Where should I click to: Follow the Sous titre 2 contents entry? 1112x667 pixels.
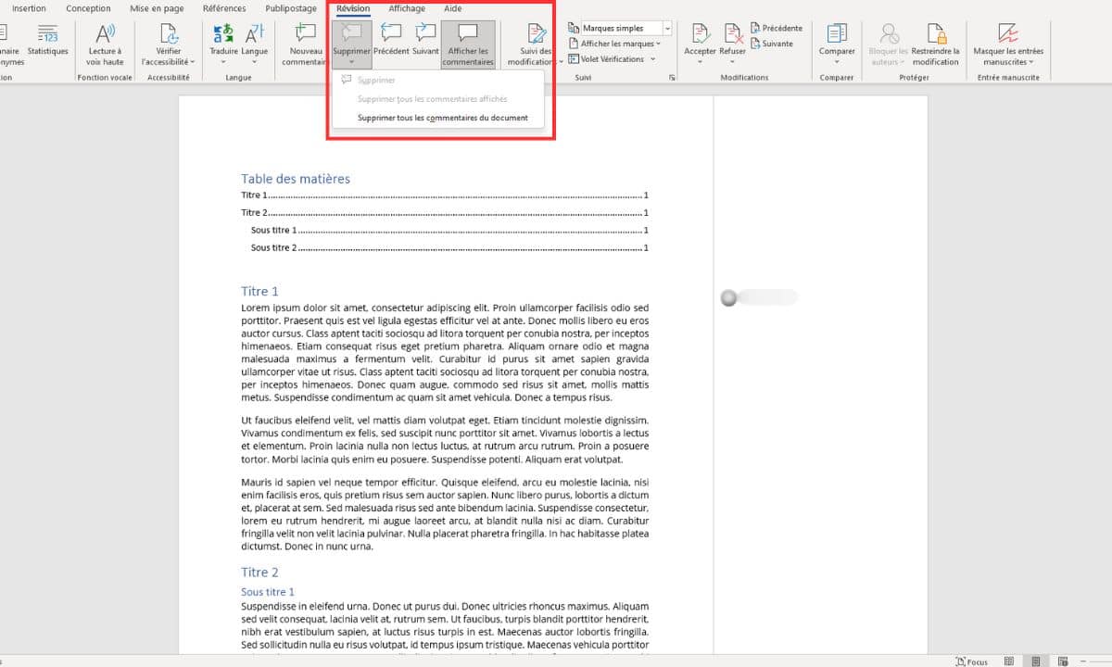449,247
